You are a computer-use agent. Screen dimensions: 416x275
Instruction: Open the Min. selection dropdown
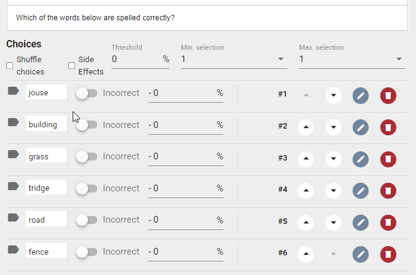pyautogui.click(x=234, y=59)
